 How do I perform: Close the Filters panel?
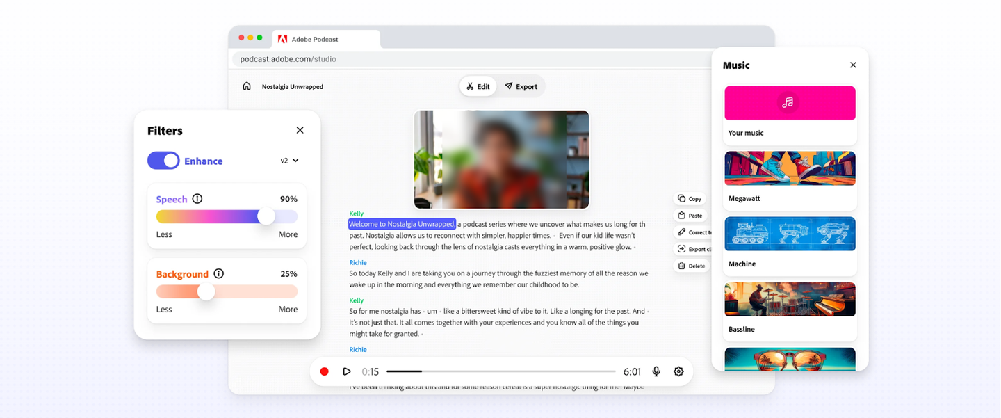click(x=300, y=130)
